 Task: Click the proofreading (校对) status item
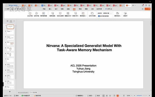16,96
